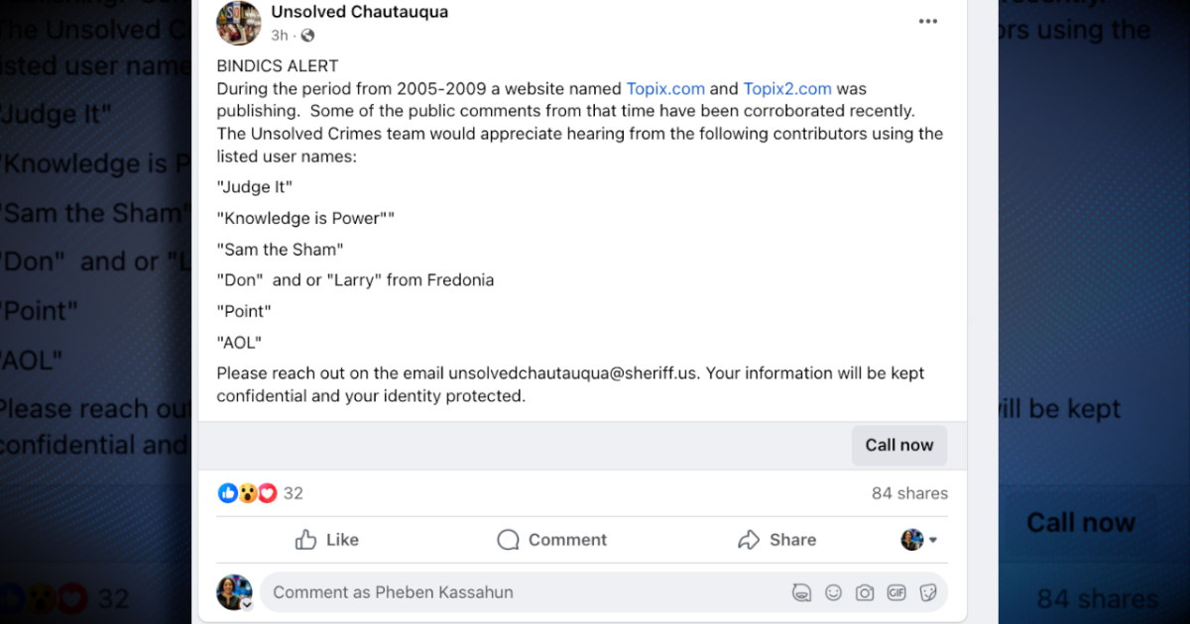The height and width of the screenshot is (624, 1190).
Task: Expand the commenter avatar switcher arrow
Action: pyautogui.click(x=247, y=604)
